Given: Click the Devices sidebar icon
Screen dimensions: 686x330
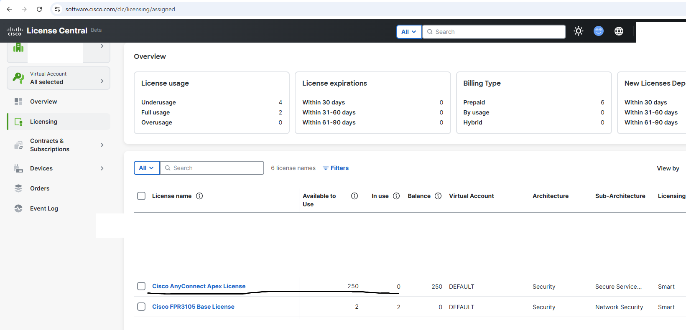Looking at the screenshot, I should point(18,168).
